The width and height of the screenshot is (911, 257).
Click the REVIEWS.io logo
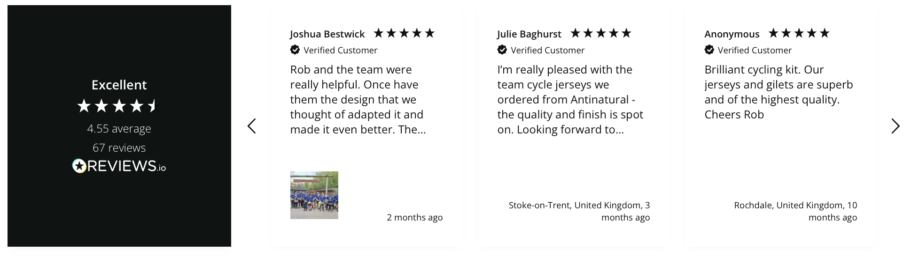click(119, 166)
